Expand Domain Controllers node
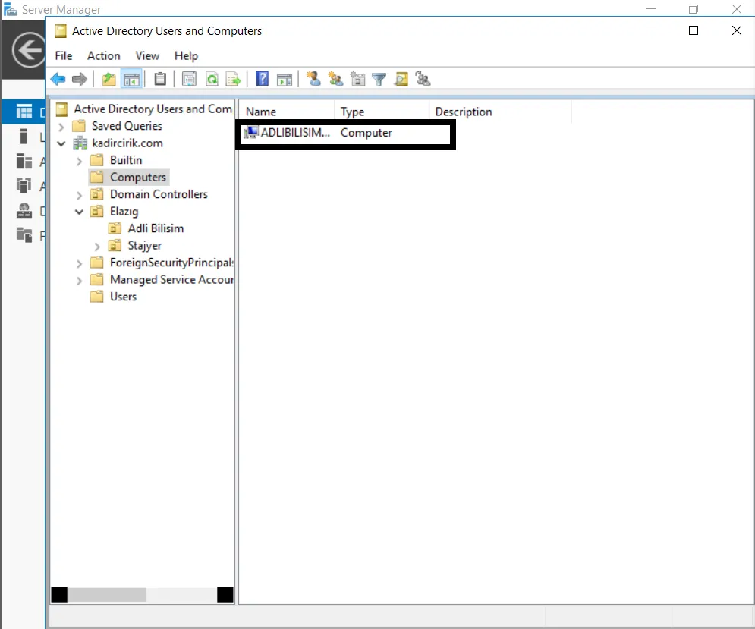This screenshot has height=629, width=755. [80, 195]
